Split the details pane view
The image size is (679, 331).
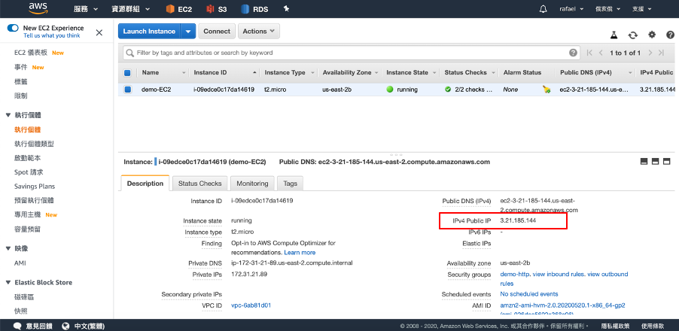(x=655, y=162)
